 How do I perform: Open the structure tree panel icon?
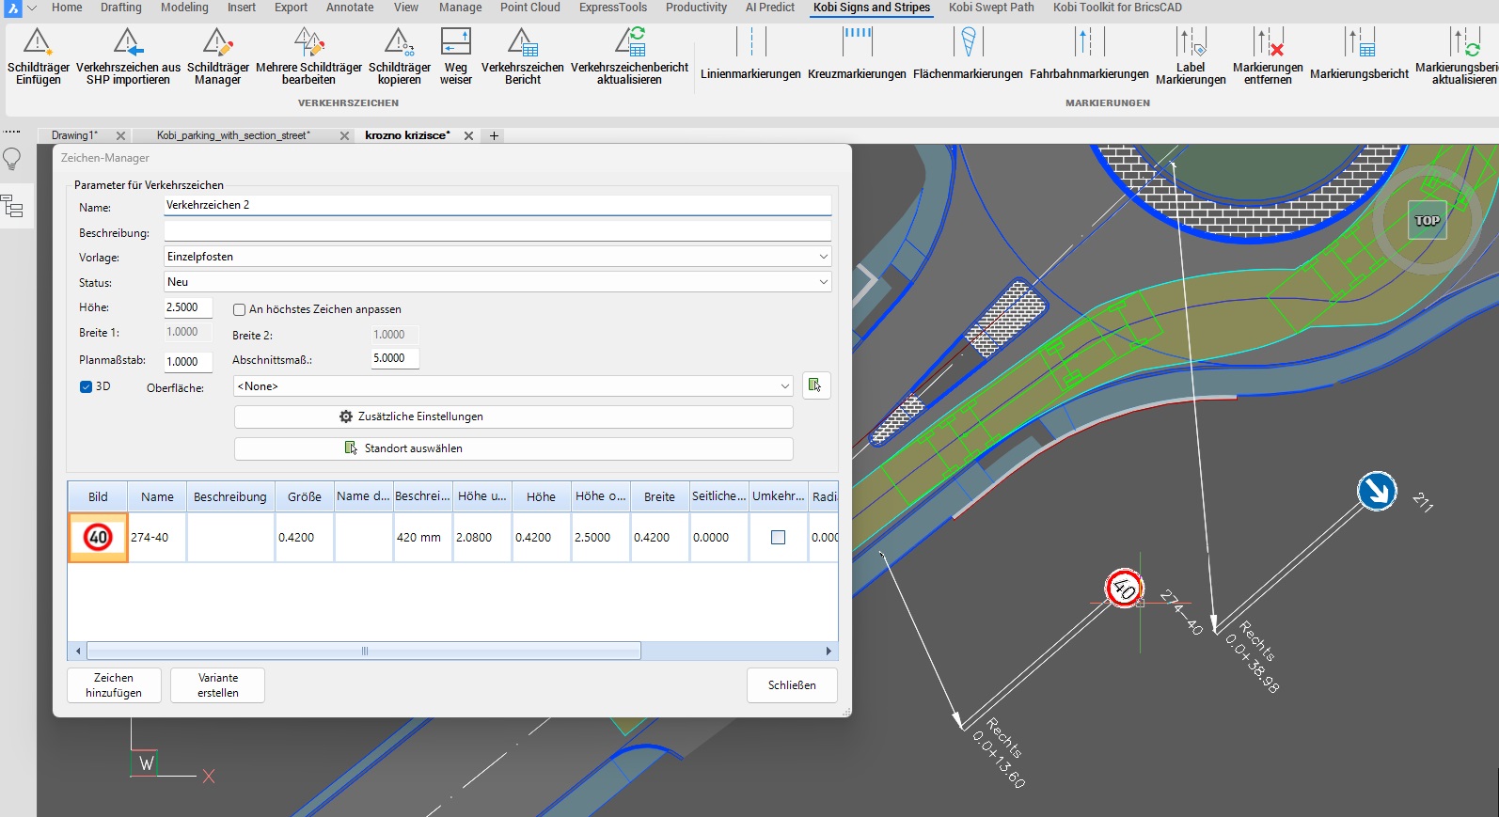coord(12,206)
